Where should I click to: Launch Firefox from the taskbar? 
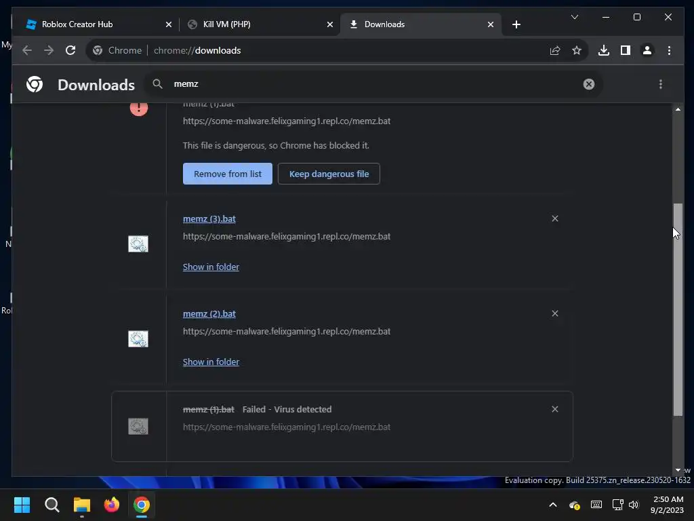pos(112,505)
